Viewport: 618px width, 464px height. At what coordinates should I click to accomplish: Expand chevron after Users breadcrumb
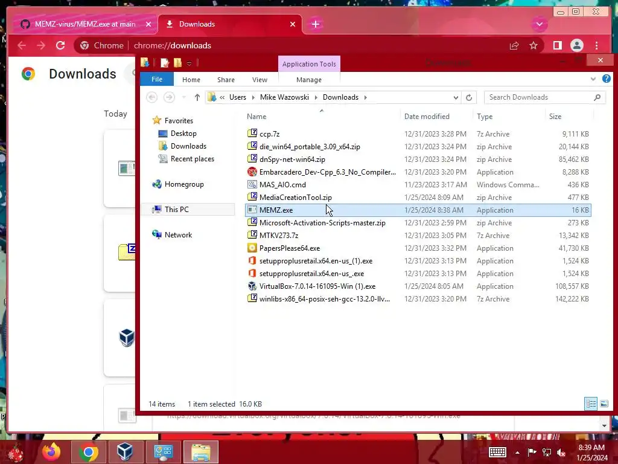pos(253,97)
